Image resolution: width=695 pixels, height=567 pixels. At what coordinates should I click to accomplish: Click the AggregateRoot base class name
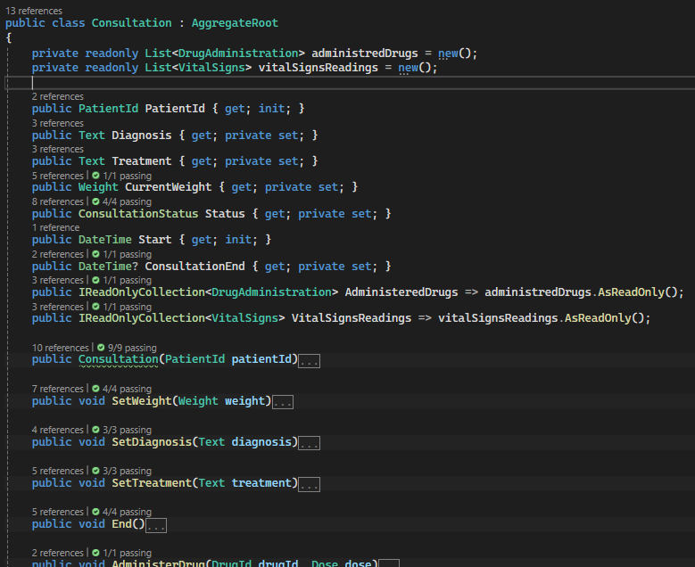[235, 23]
